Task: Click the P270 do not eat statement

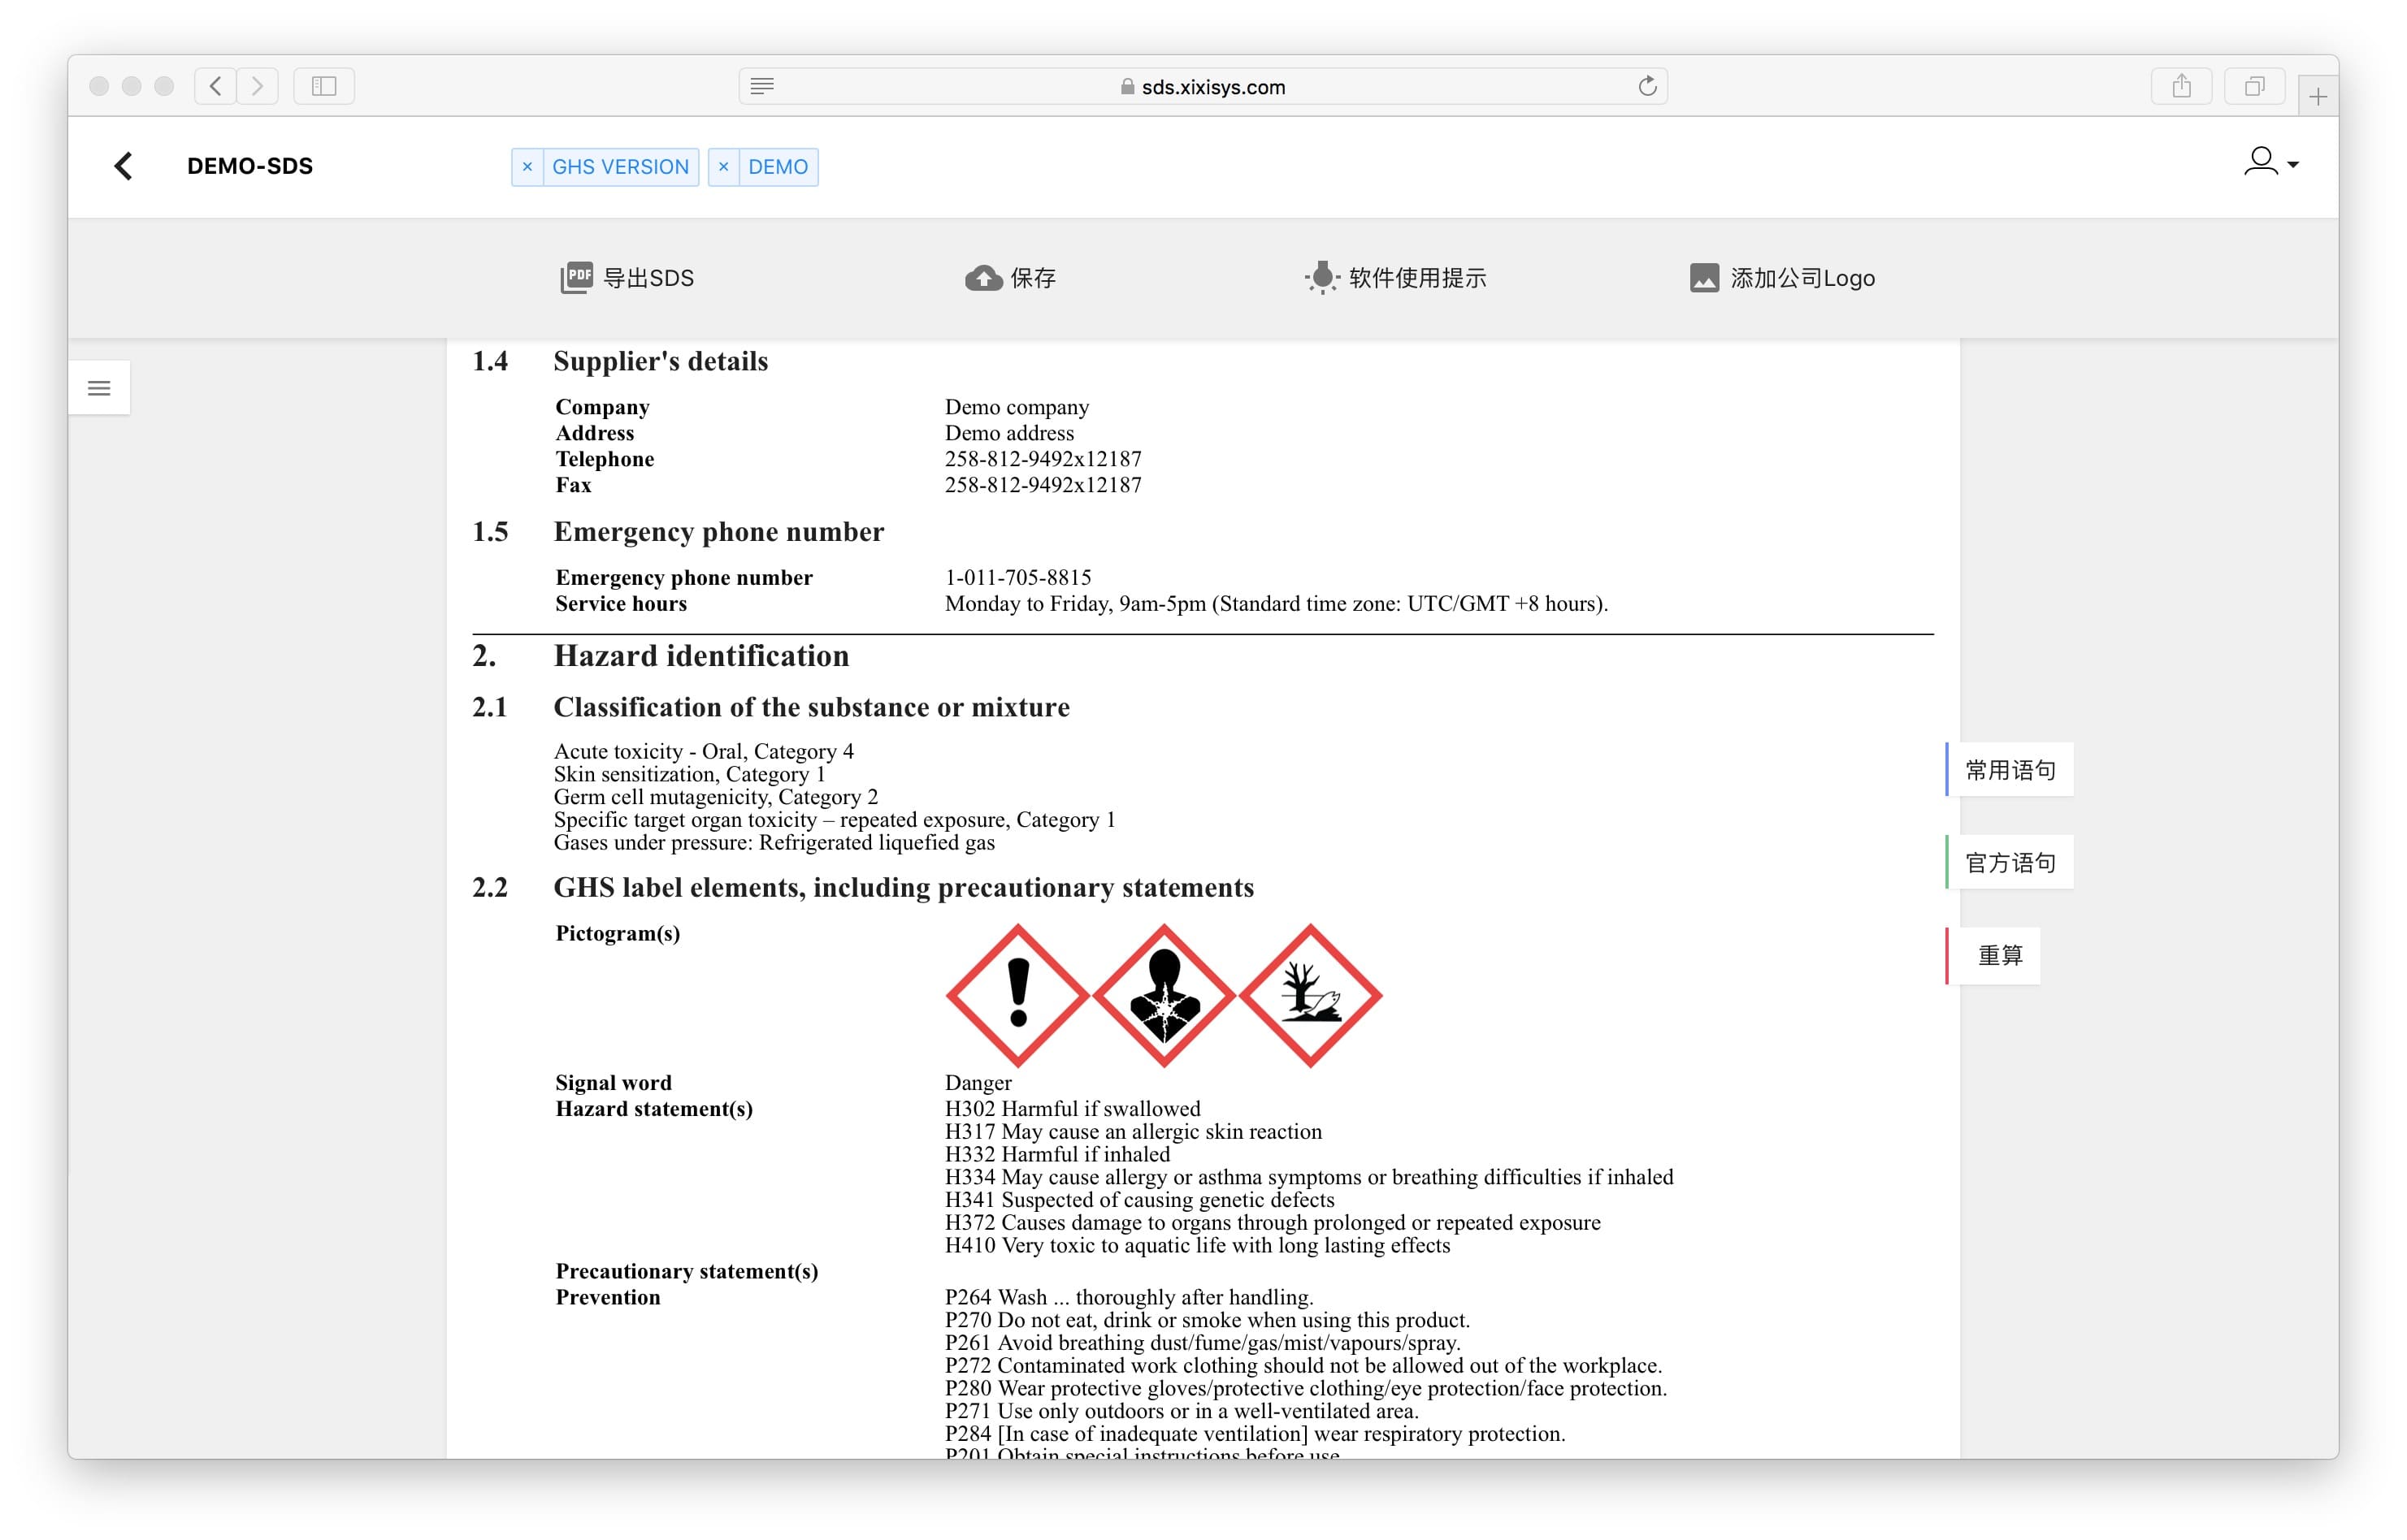Action: 1208,1320
